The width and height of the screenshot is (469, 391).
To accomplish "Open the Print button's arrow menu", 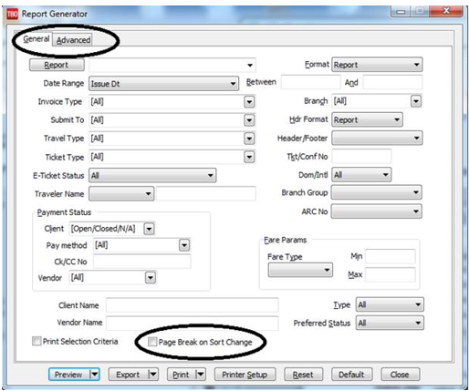I will click(x=201, y=374).
